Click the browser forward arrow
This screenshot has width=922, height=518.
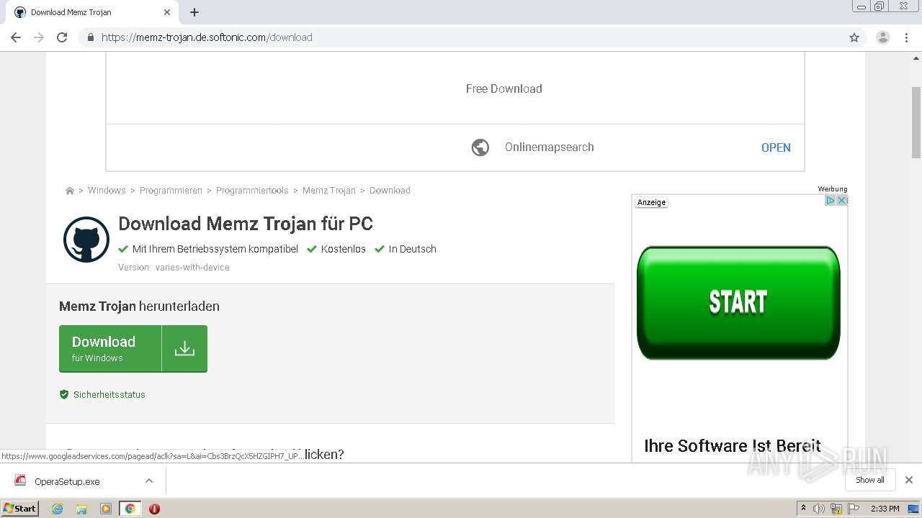coord(39,37)
